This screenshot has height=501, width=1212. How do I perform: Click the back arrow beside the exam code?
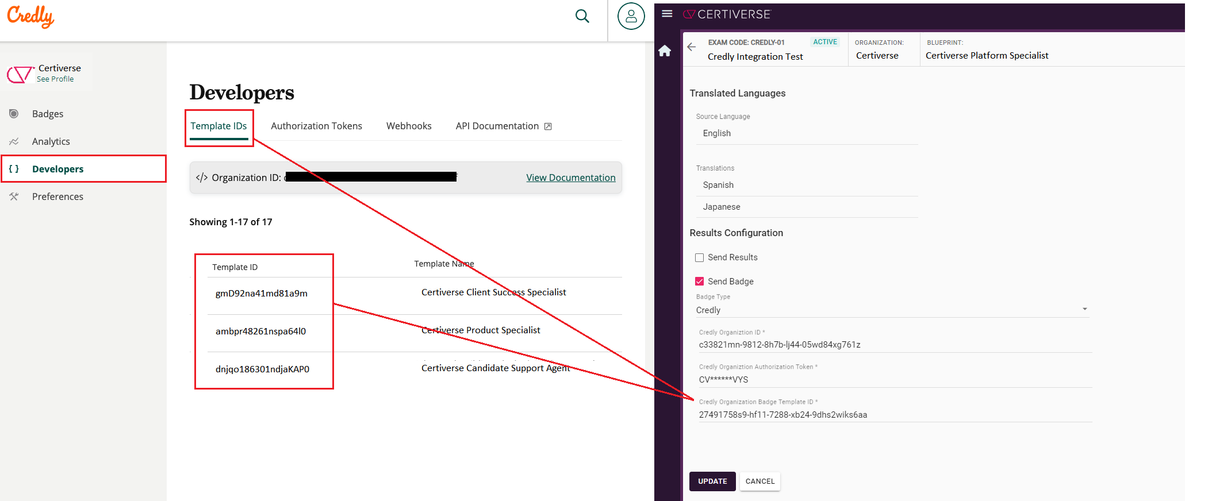point(692,47)
